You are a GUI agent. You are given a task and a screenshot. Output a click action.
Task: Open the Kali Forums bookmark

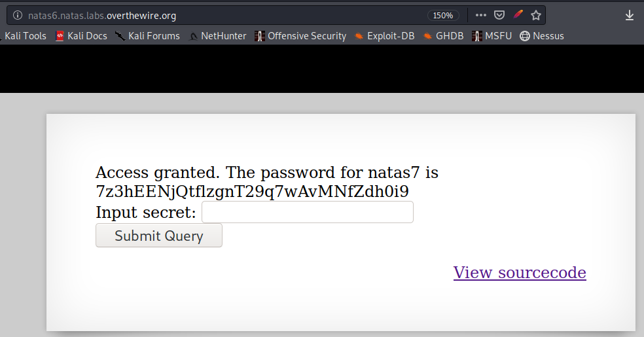[147, 36]
